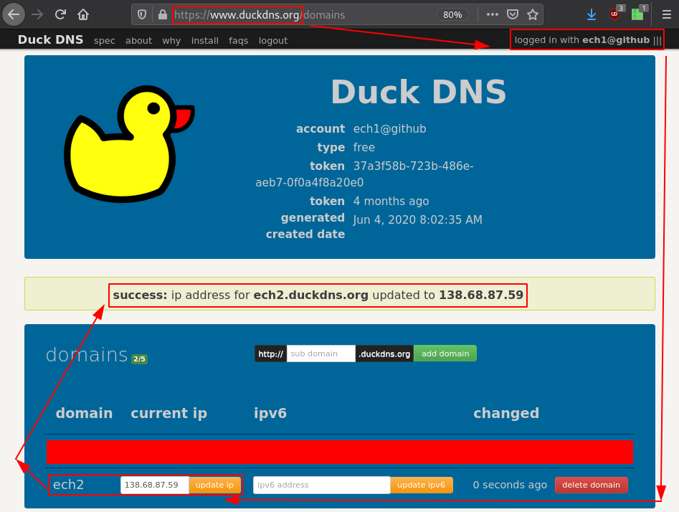Open the green extension icon
The image size is (679, 512).
click(x=638, y=14)
